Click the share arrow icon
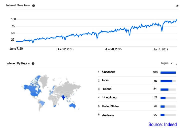 coord(177,6)
